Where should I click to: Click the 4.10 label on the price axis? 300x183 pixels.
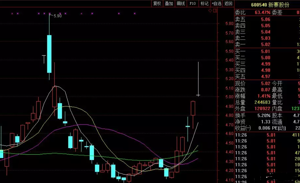click(229, 180)
